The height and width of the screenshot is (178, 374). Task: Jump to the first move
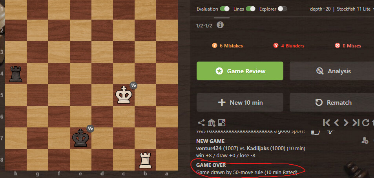(x=326, y=123)
